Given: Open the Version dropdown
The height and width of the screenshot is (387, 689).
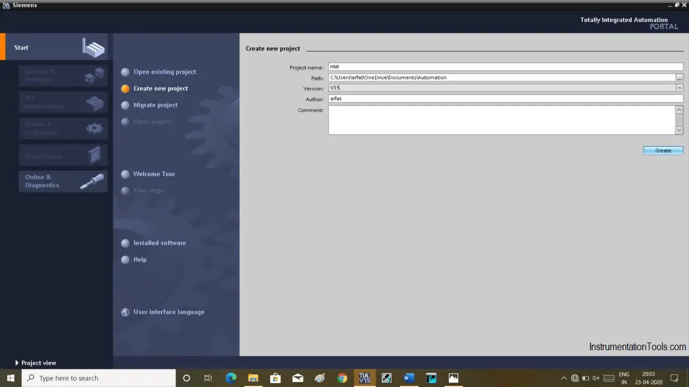Looking at the screenshot, I should (680, 88).
